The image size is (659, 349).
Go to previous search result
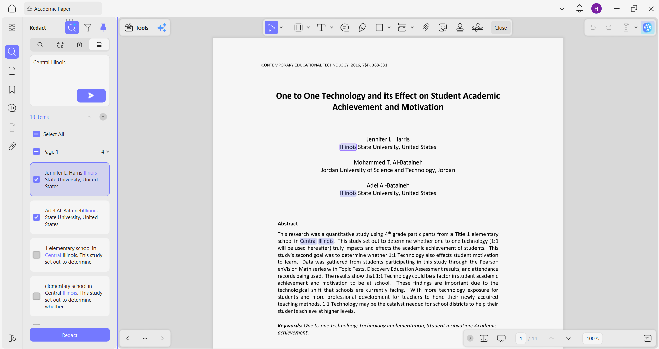89,117
